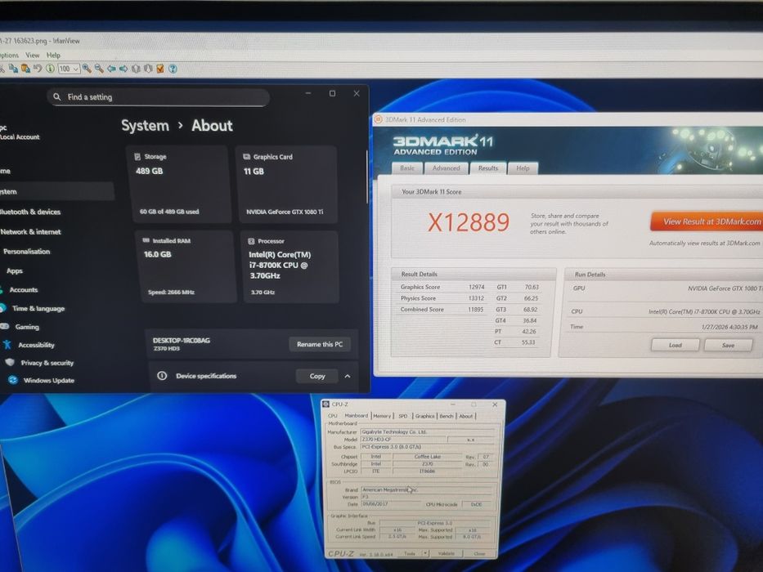Click the Installed RAM 16.0 GB card

click(x=186, y=266)
